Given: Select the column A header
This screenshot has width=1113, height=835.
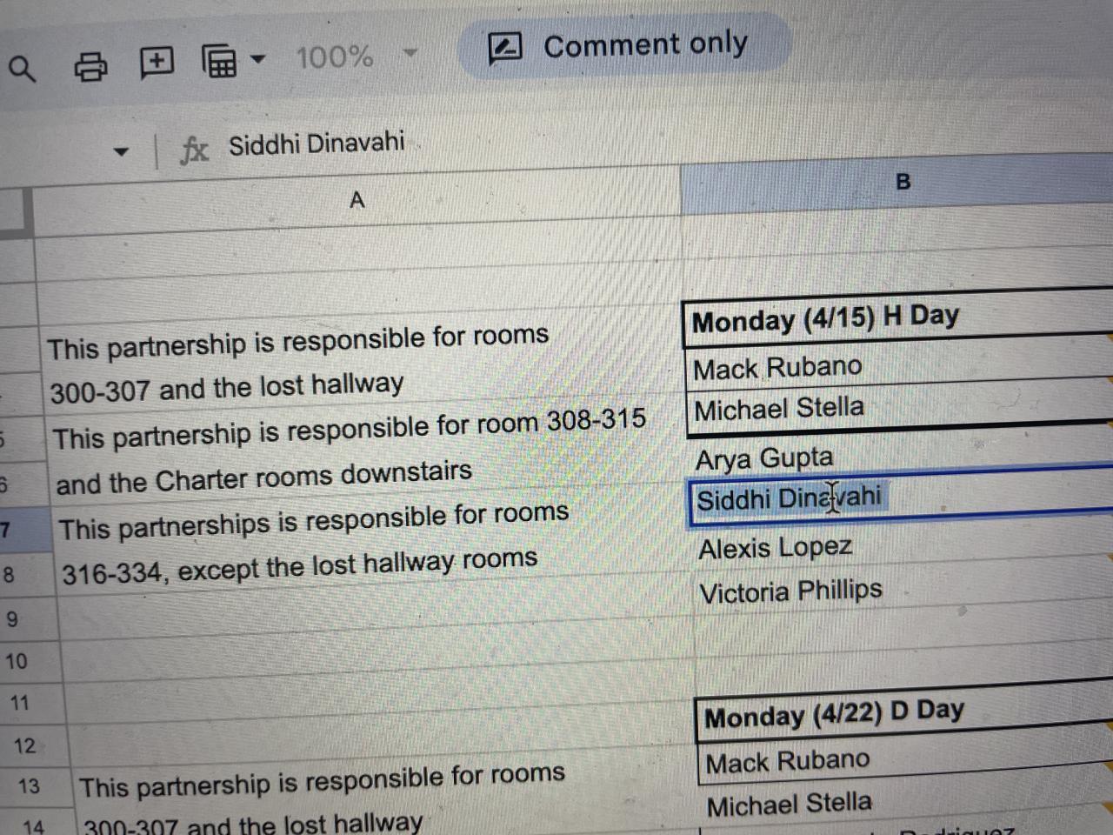Looking at the screenshot, I should 357,201.
